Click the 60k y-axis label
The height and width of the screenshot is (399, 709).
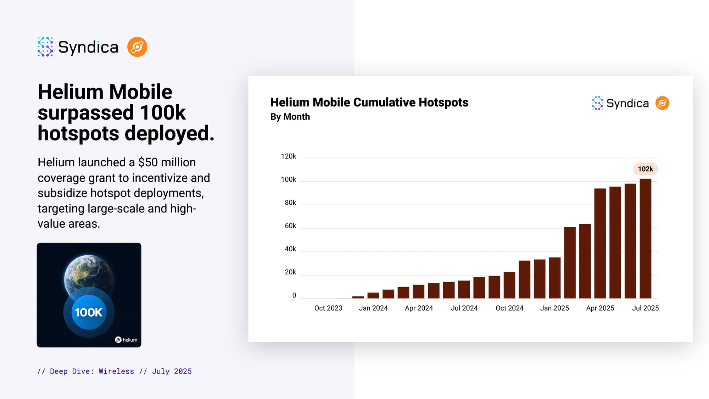(x=290, y=226)
